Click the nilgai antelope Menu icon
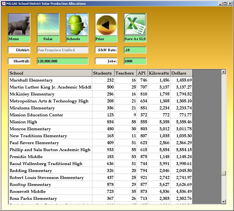The image size is (234, 211). click(19, 25)
